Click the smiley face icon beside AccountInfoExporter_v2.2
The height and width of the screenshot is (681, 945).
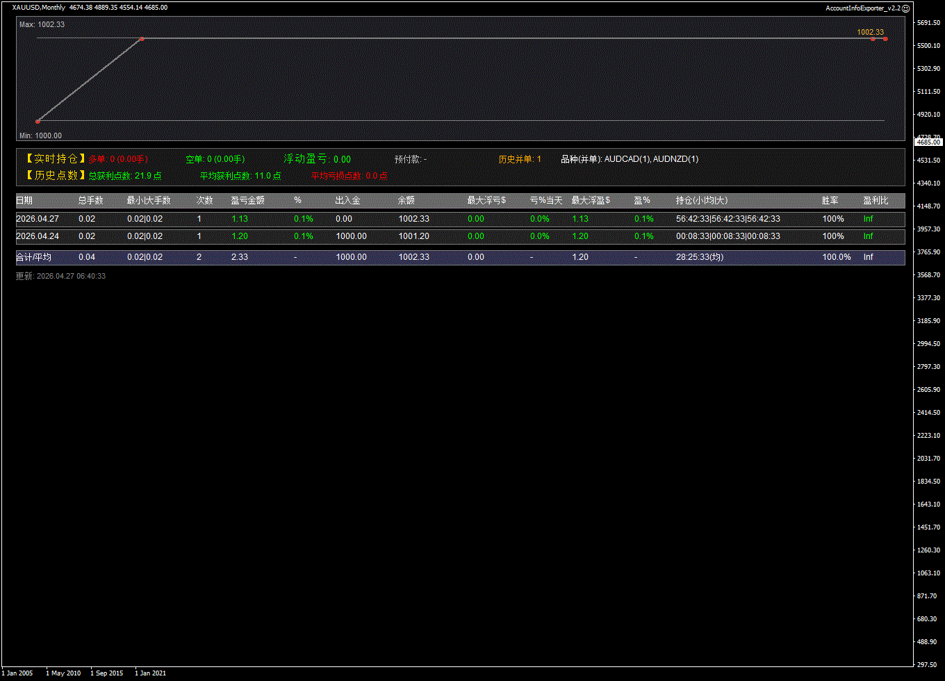(905, 8)
